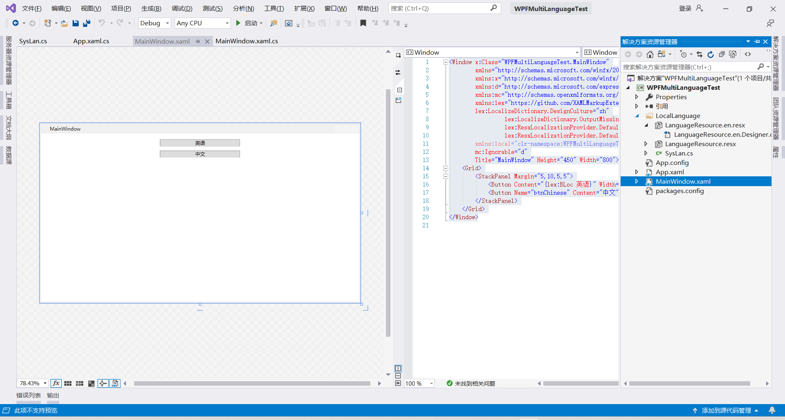The height and width of the screenshot is (420, 785).
Task: Click the Solution Explorer horizontal scrollbar
Action: 690,384
